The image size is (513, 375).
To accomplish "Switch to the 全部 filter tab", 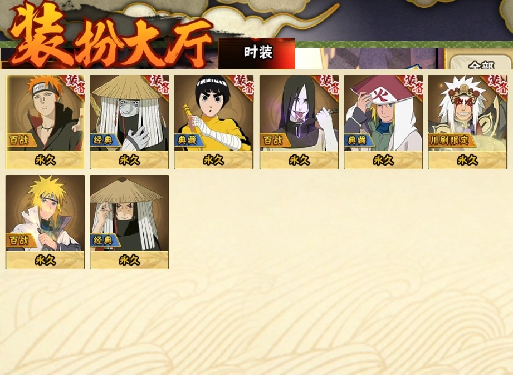I will click(x=481, y=64).
